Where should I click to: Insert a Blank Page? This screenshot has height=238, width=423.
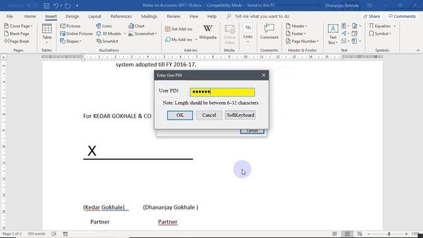coord(17,34)
